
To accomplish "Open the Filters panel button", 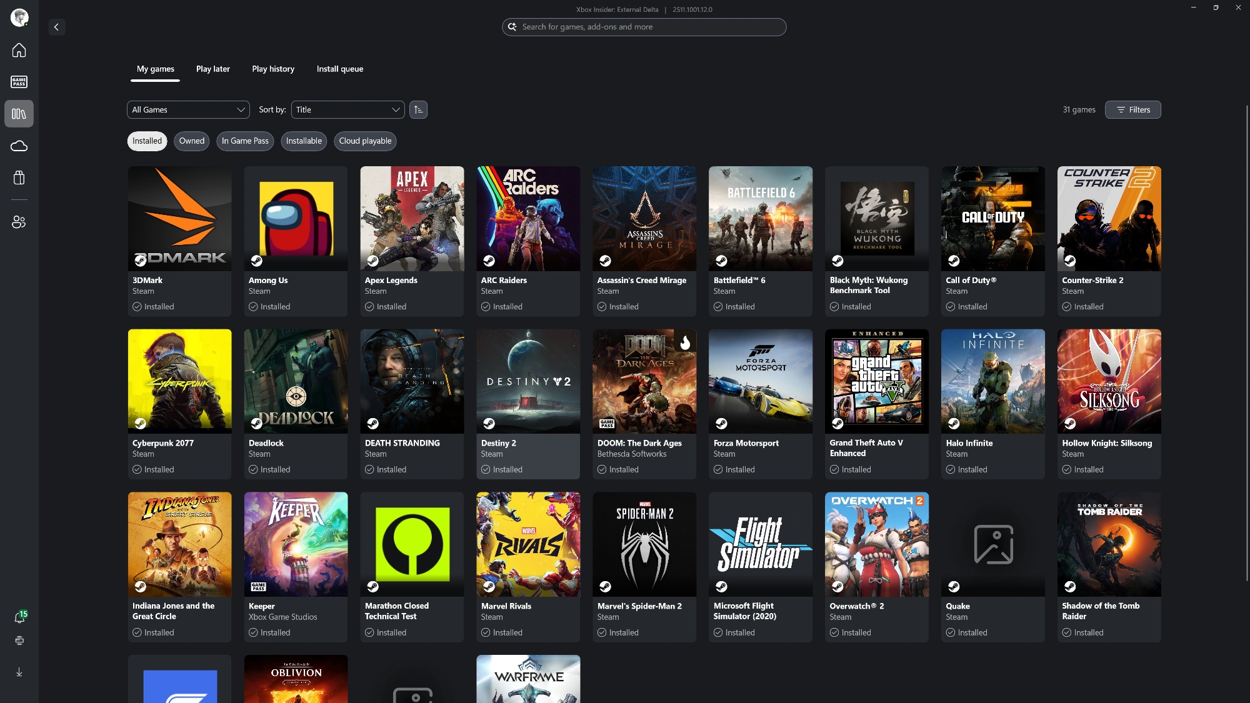I will 1132,110.
